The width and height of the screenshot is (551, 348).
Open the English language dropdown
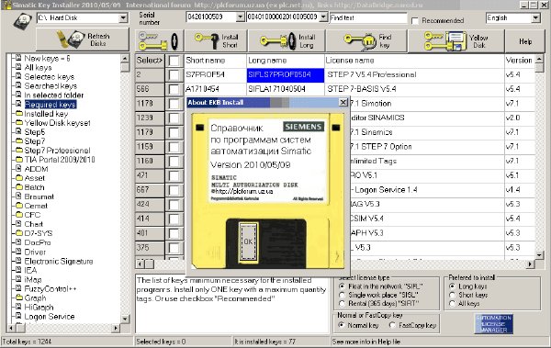(x=535, y=18)
